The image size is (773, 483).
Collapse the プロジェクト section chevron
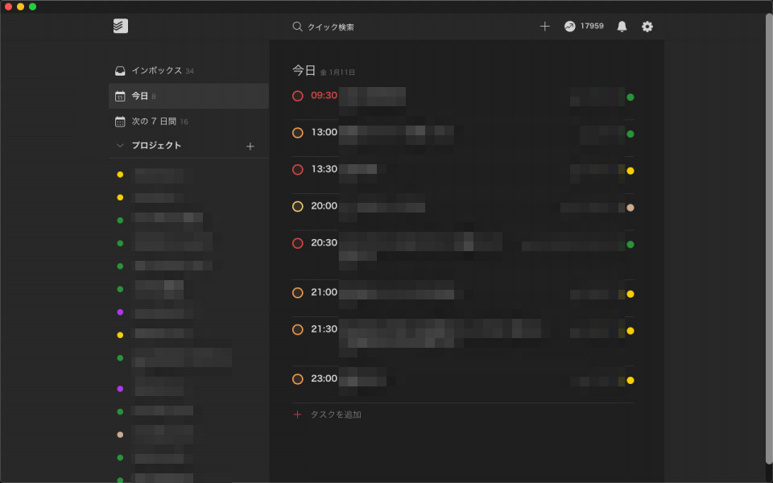click(x=120, y=146)
